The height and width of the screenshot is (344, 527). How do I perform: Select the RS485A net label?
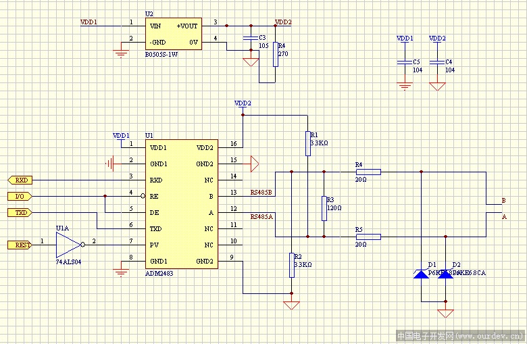261,217
